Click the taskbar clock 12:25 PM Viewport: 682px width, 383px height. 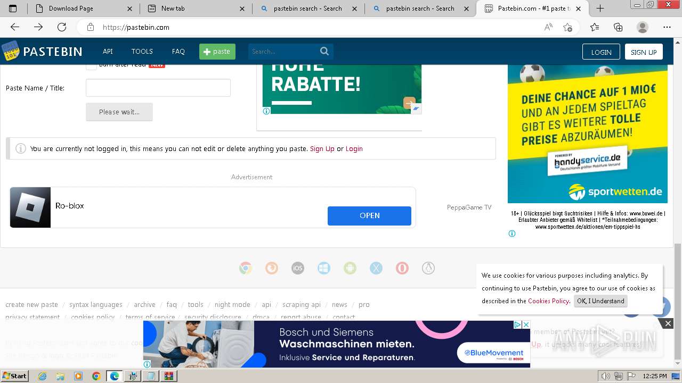655,376
